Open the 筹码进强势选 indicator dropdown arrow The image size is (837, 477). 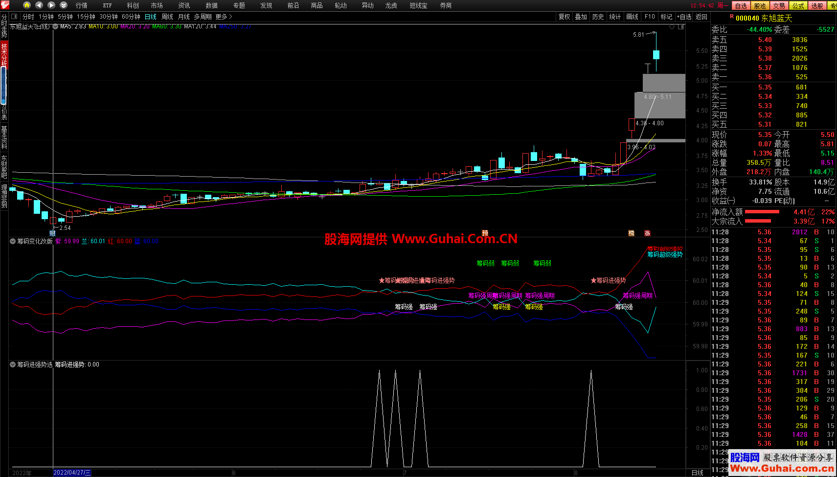pyautogui.click(x=13, y=364)
